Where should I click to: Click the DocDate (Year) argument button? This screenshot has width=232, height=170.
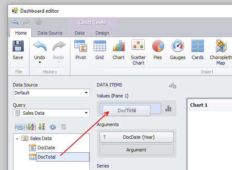pyautogui.click(x=137, y=137)
